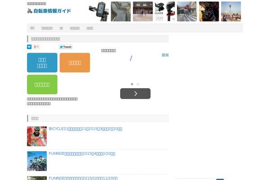Open the tower against blue sky thumbnail
This screenshot has width=270, height=180.
click(231, 12)
